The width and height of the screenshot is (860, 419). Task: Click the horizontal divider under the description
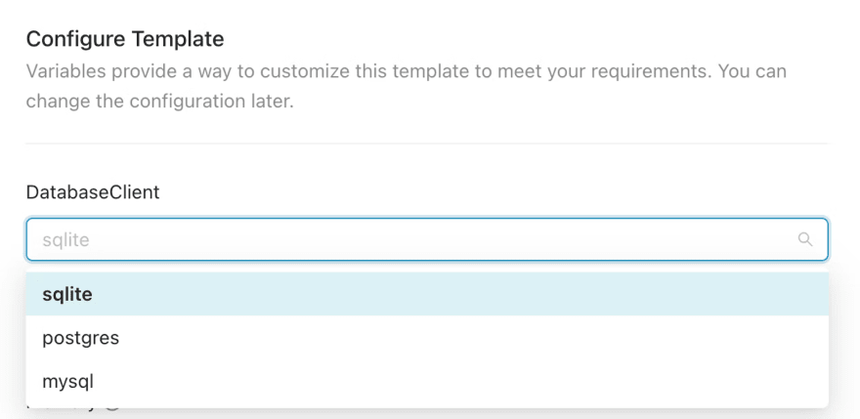click(427, 144)
